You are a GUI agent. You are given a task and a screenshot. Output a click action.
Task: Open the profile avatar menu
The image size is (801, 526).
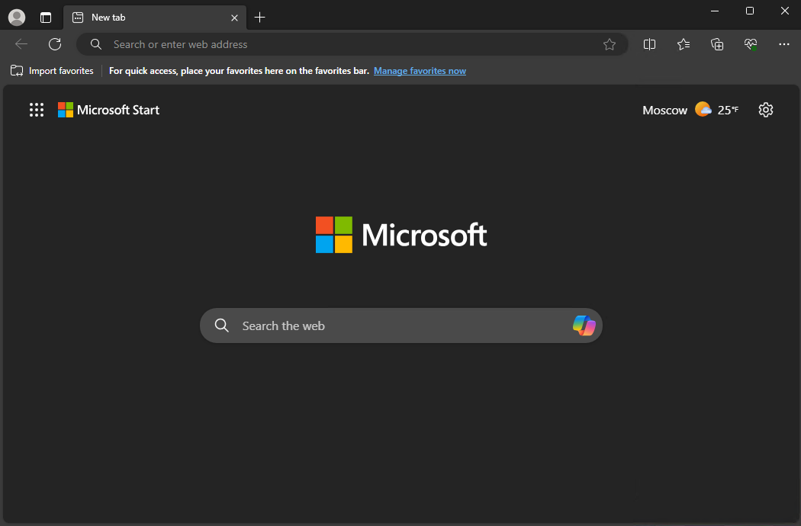(17, 18)
